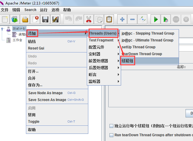Open the 选项 menu

tap(55, 10)
